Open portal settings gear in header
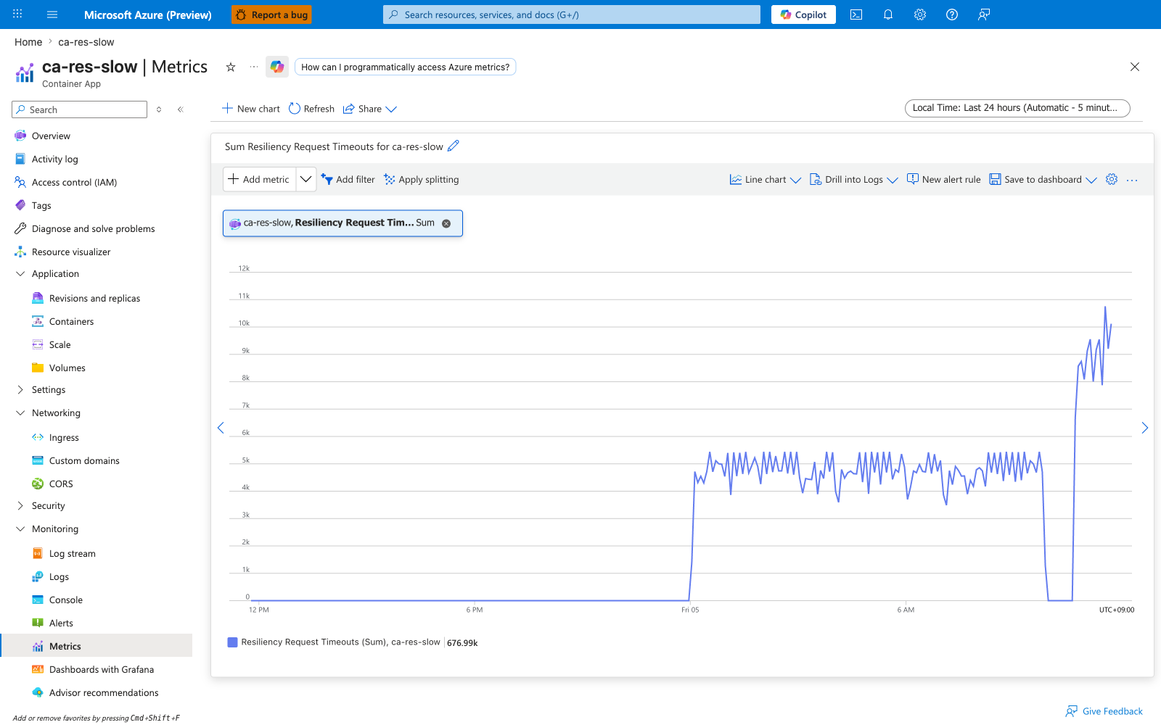 tap(920, 14)
